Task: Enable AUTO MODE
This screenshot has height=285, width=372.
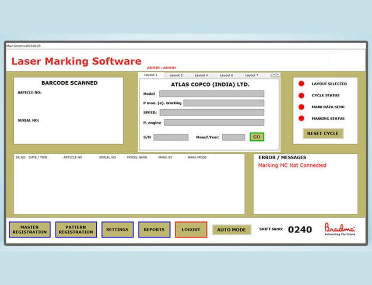Action: pos(231,229)
